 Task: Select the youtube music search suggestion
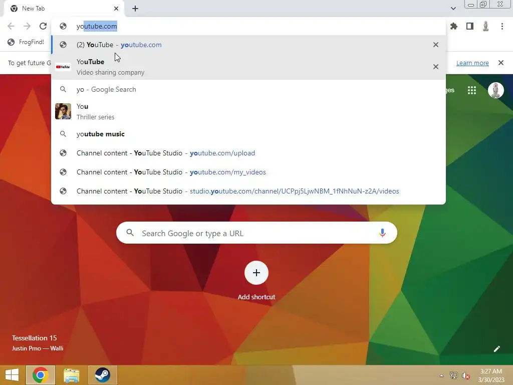[248, 134]
